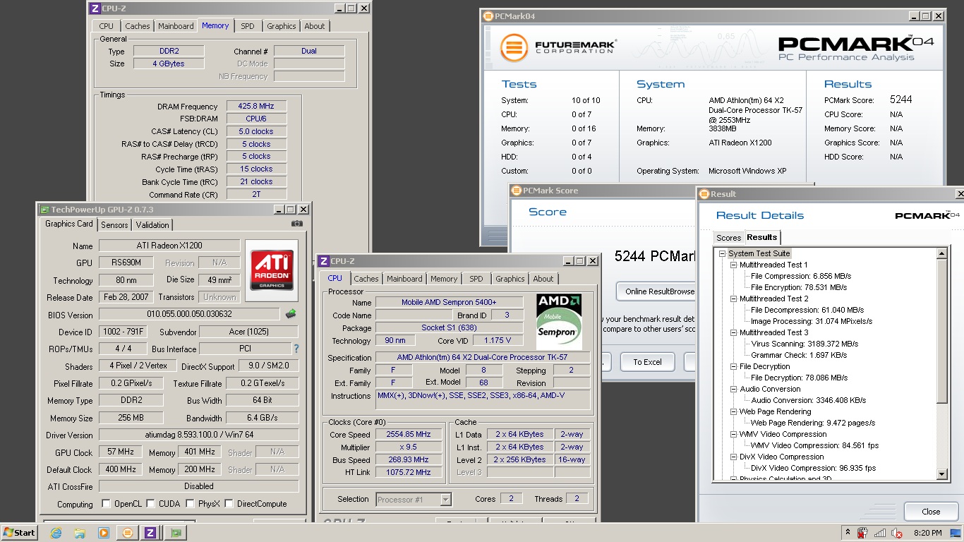Click the network signal tray icon
Image resolution: width=964 pixels, height=542 pixels.
pyautogui.click(x=880, y=533)
